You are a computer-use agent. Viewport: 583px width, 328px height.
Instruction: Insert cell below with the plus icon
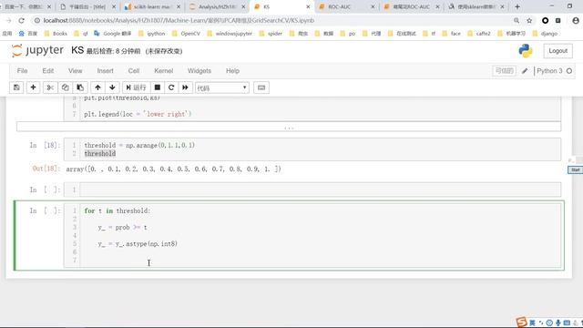(33, 87)
